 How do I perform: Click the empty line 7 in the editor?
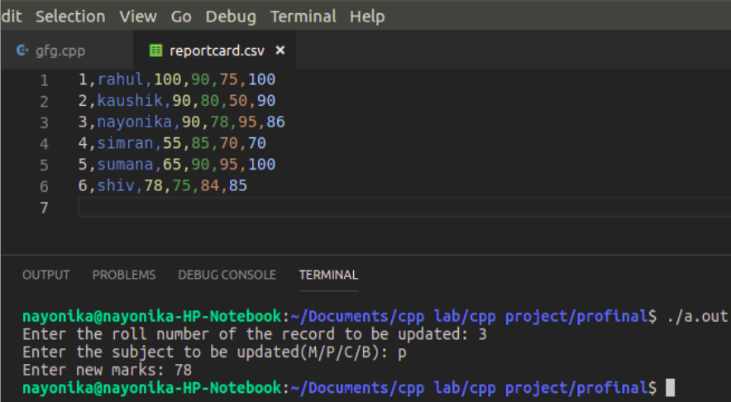pyautogui.click(x=404, y=207)
